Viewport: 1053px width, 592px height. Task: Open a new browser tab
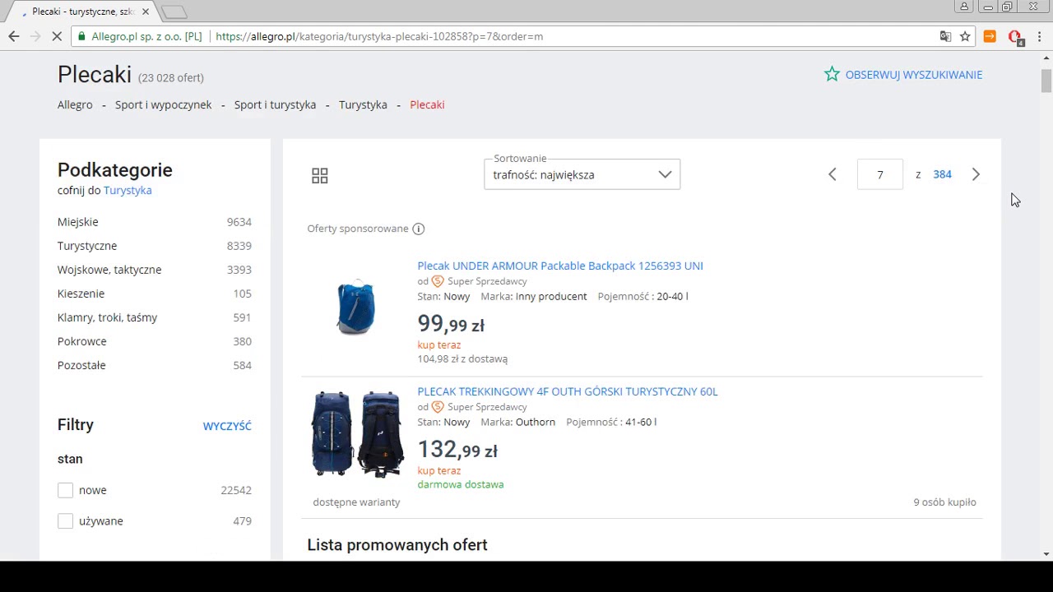click(x=174, y=12)
